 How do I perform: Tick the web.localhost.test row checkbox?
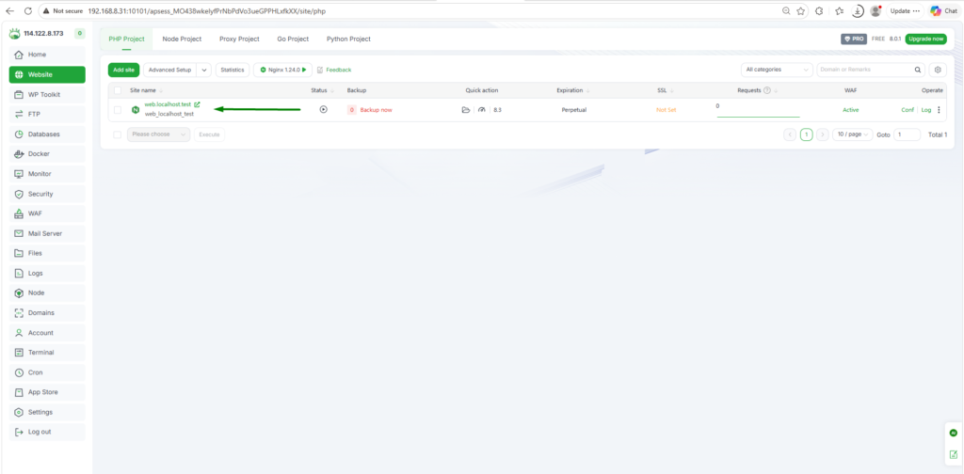[118, 110]
